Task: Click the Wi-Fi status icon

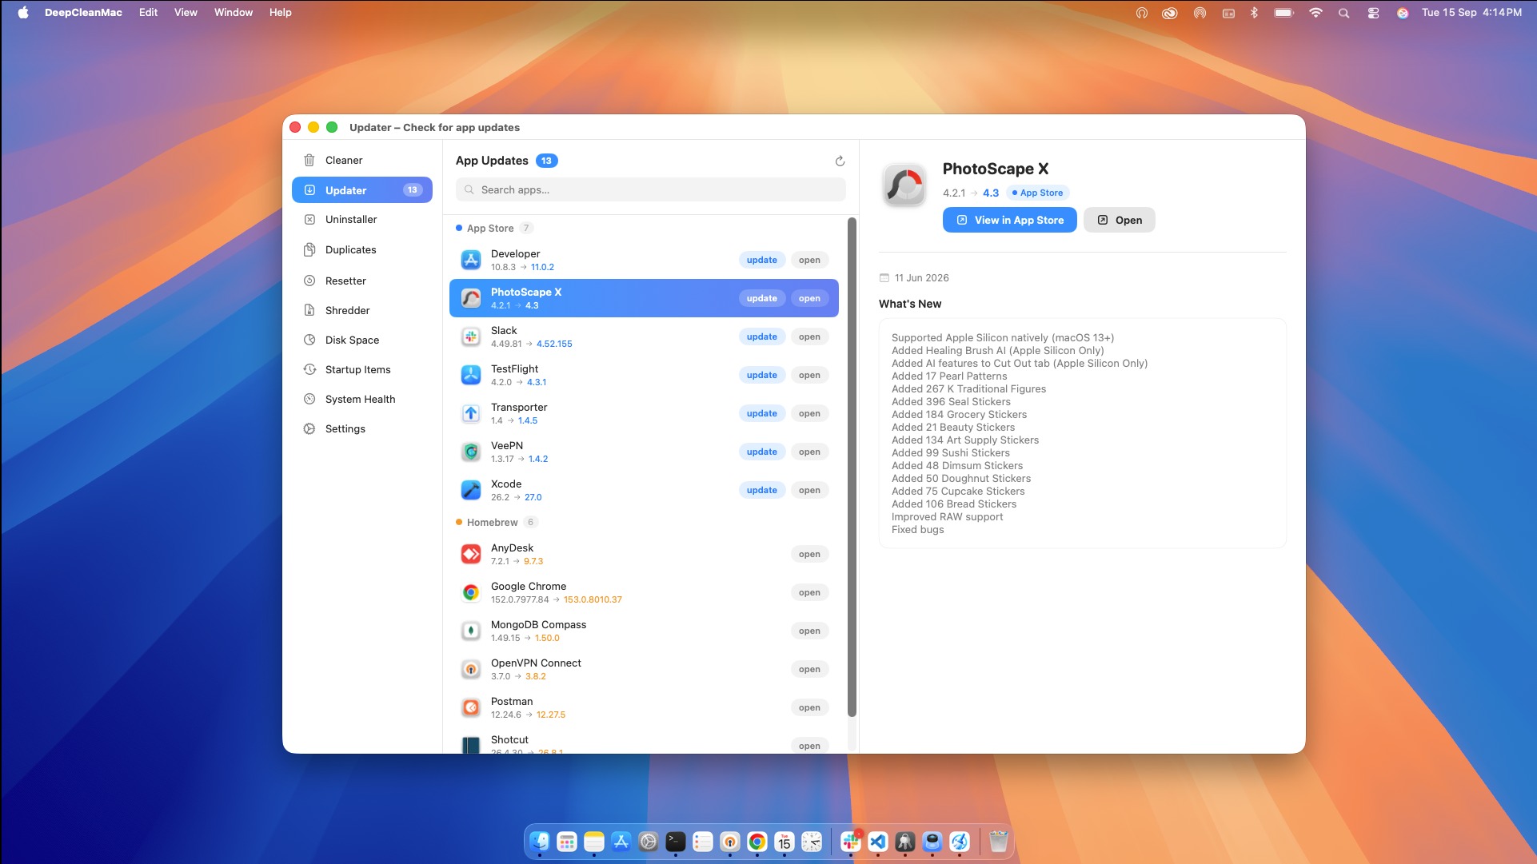Action: pyautogui.click(x=1315, y=13)
